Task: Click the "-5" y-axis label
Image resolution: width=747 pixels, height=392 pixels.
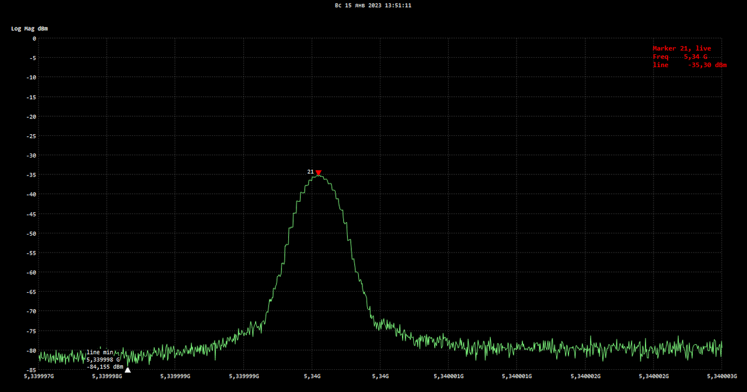Action: click(33, 58)
